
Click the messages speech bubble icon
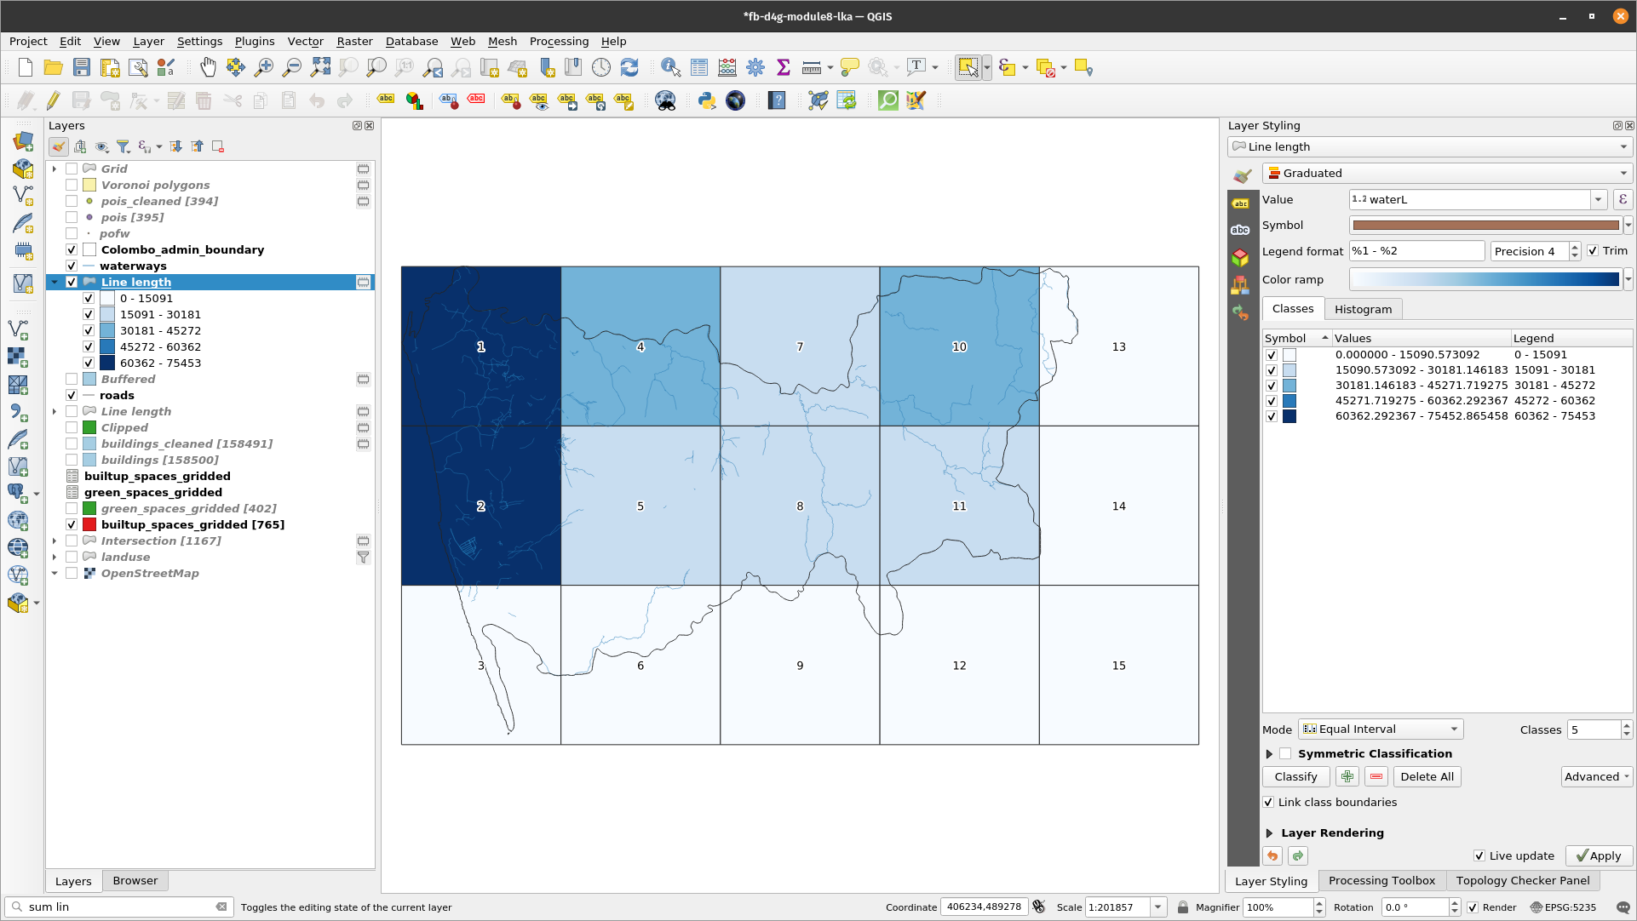pyautogui.click(x=1623, y=907)
